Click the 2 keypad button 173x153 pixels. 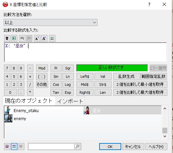pos(14,84)
